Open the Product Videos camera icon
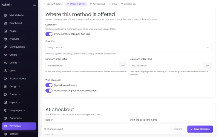Image resolution: width=219 pixels, height=137 pixels. (5, 79)
